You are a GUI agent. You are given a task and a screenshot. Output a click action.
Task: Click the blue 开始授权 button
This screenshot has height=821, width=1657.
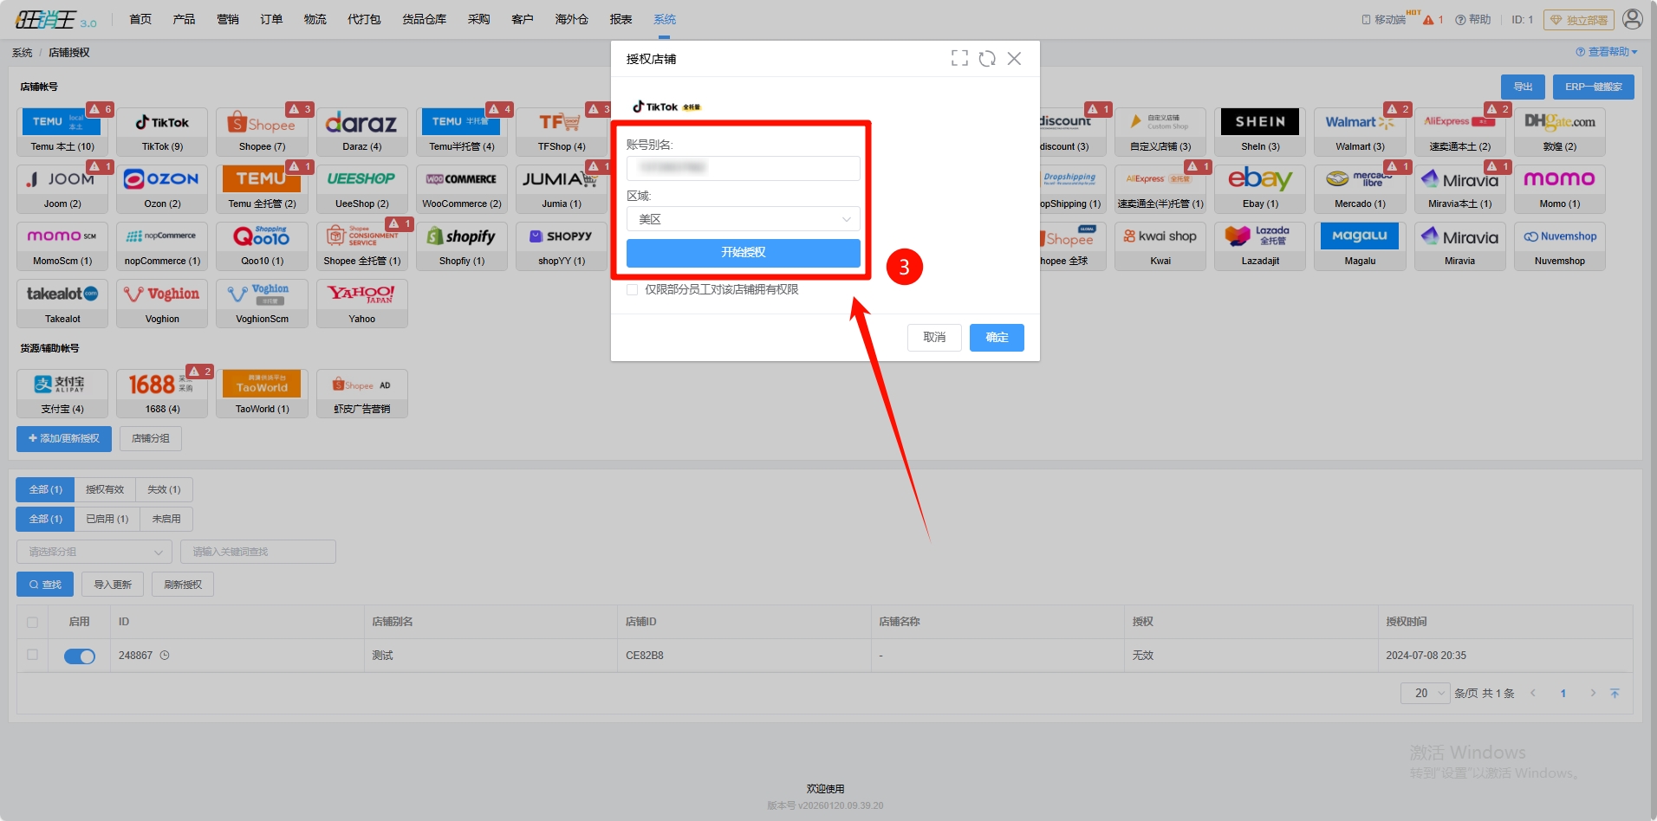point(743,253)
